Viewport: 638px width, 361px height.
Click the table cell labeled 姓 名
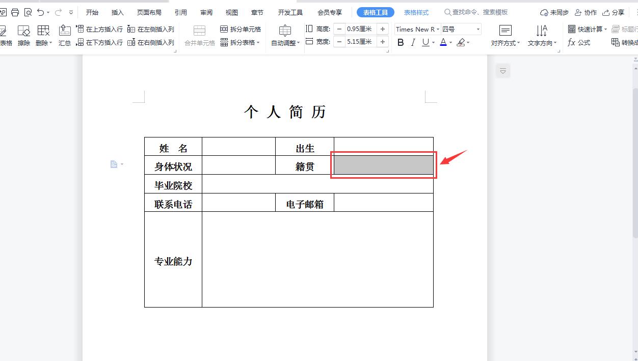(x=173, y=147)
